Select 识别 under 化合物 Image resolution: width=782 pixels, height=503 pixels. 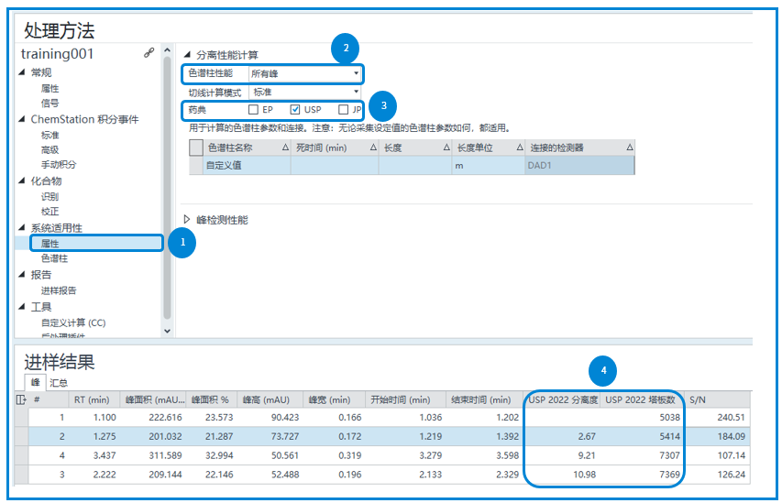pos(50,196)
